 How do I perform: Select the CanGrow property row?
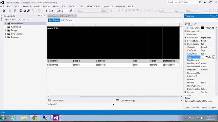[201, 50]
